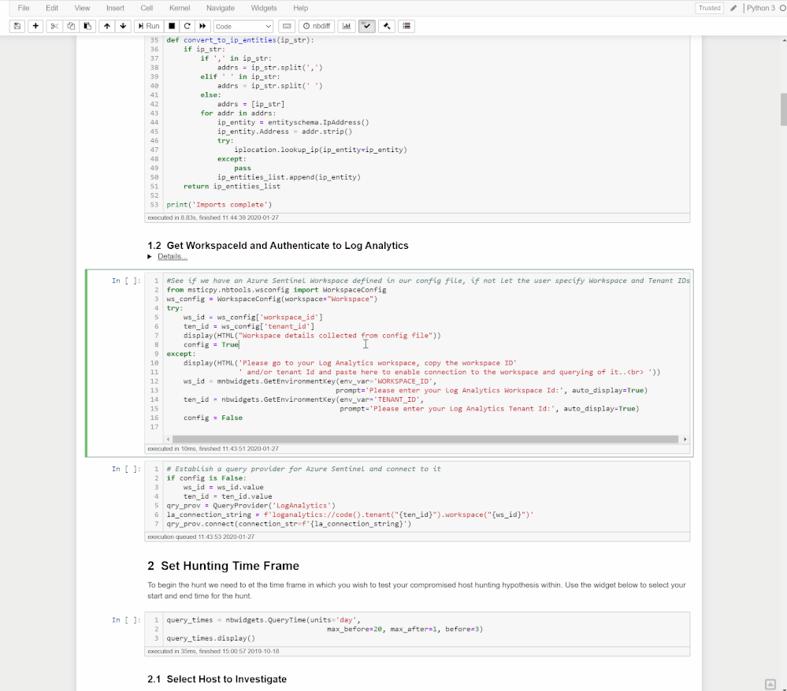Screen dimensions: 787x691
Task: Click the line qry_prov = QueryProvider('LogAnalytics')
Action: tap(251, 505)
